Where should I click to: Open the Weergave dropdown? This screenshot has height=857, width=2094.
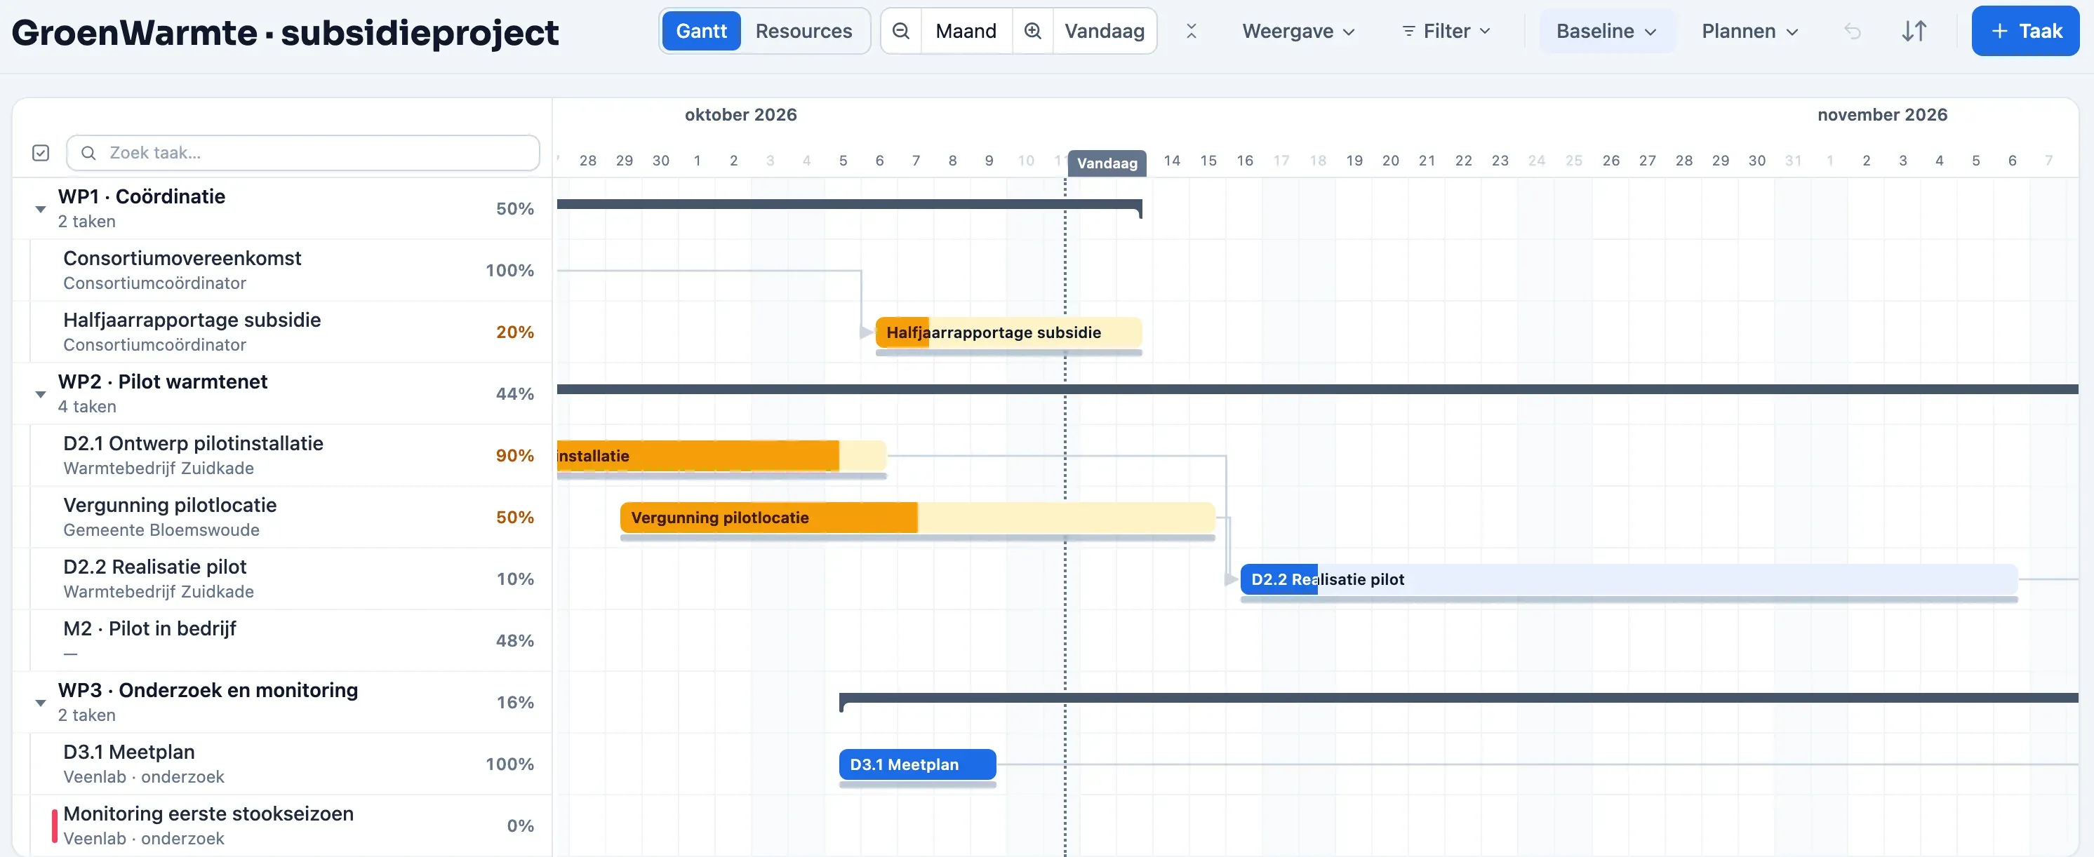pyautogui.click(x=1298, y=31)
